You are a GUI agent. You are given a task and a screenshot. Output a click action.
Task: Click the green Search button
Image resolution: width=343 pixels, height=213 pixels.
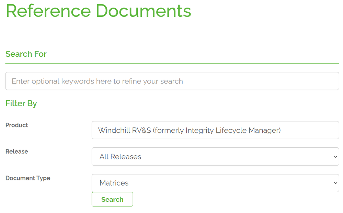pos(112,199)
